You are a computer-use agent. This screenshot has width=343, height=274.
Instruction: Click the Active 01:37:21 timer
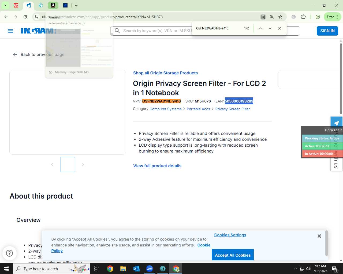[x=322, y=146]
